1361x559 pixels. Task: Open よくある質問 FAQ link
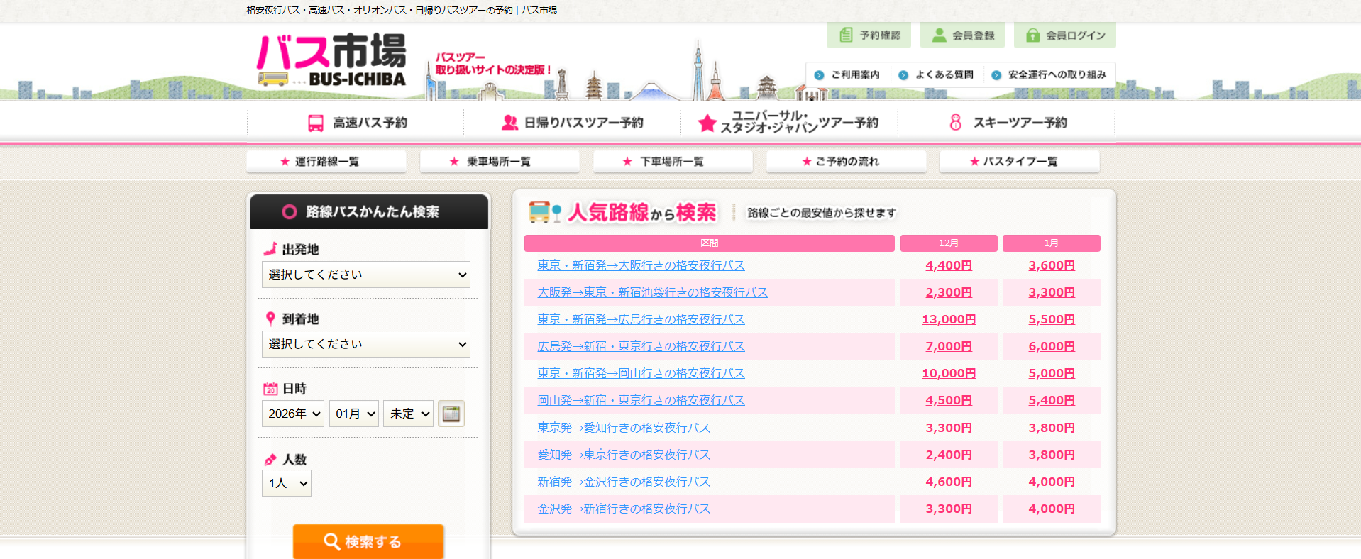click(937, 75)
